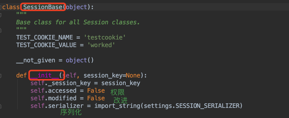The height and width of the screenshot is (118, 289).
Task: Collapse the SessionBase class fold marker
Action: pyautogui.click(x=1, y=7)
